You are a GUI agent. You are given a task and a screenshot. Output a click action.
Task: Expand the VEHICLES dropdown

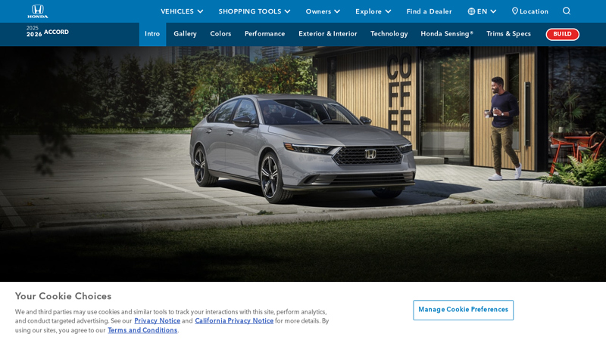click(182, 11)
